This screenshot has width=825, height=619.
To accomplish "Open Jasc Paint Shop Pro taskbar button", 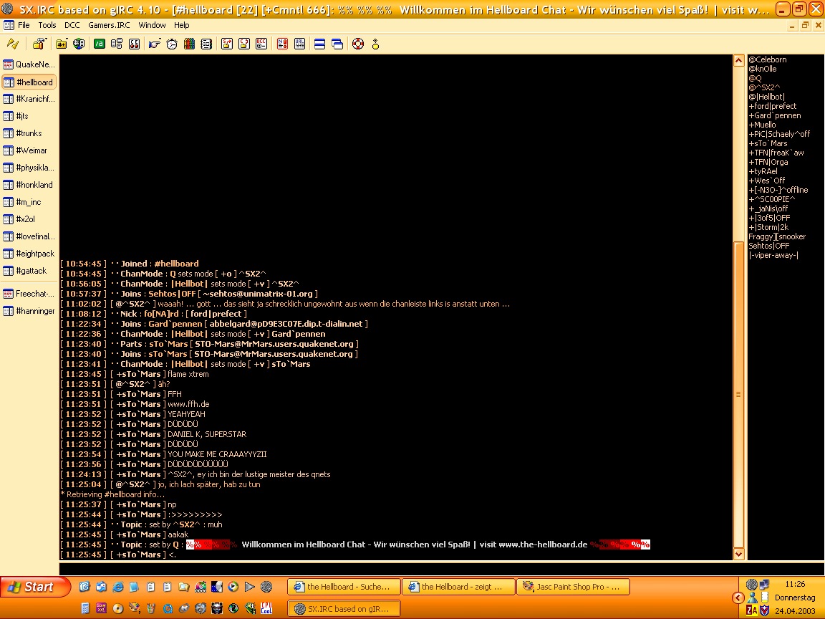I will (x=573, y=587).
